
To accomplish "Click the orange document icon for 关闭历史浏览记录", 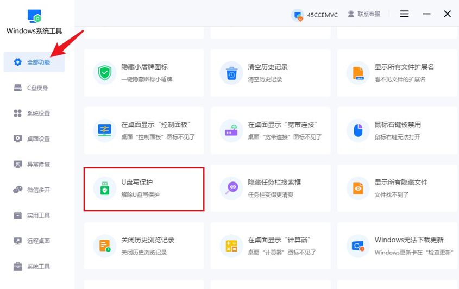I will coord(105,246).
